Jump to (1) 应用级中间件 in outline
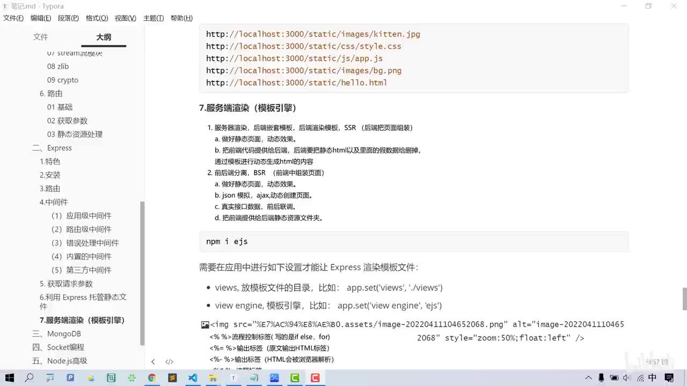 click(82, 216)
